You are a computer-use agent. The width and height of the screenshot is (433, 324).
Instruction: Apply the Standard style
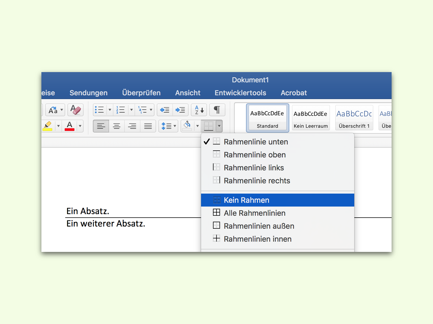(x=267, y=118)
